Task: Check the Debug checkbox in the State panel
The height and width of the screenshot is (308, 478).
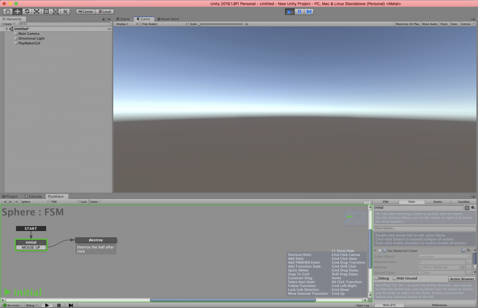Action: click(x=376, y=278)
